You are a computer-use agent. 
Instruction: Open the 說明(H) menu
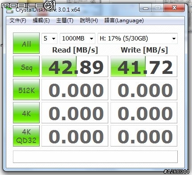(89, 20)
